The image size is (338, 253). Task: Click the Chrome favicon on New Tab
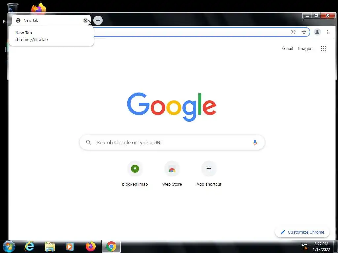(18, 20)
